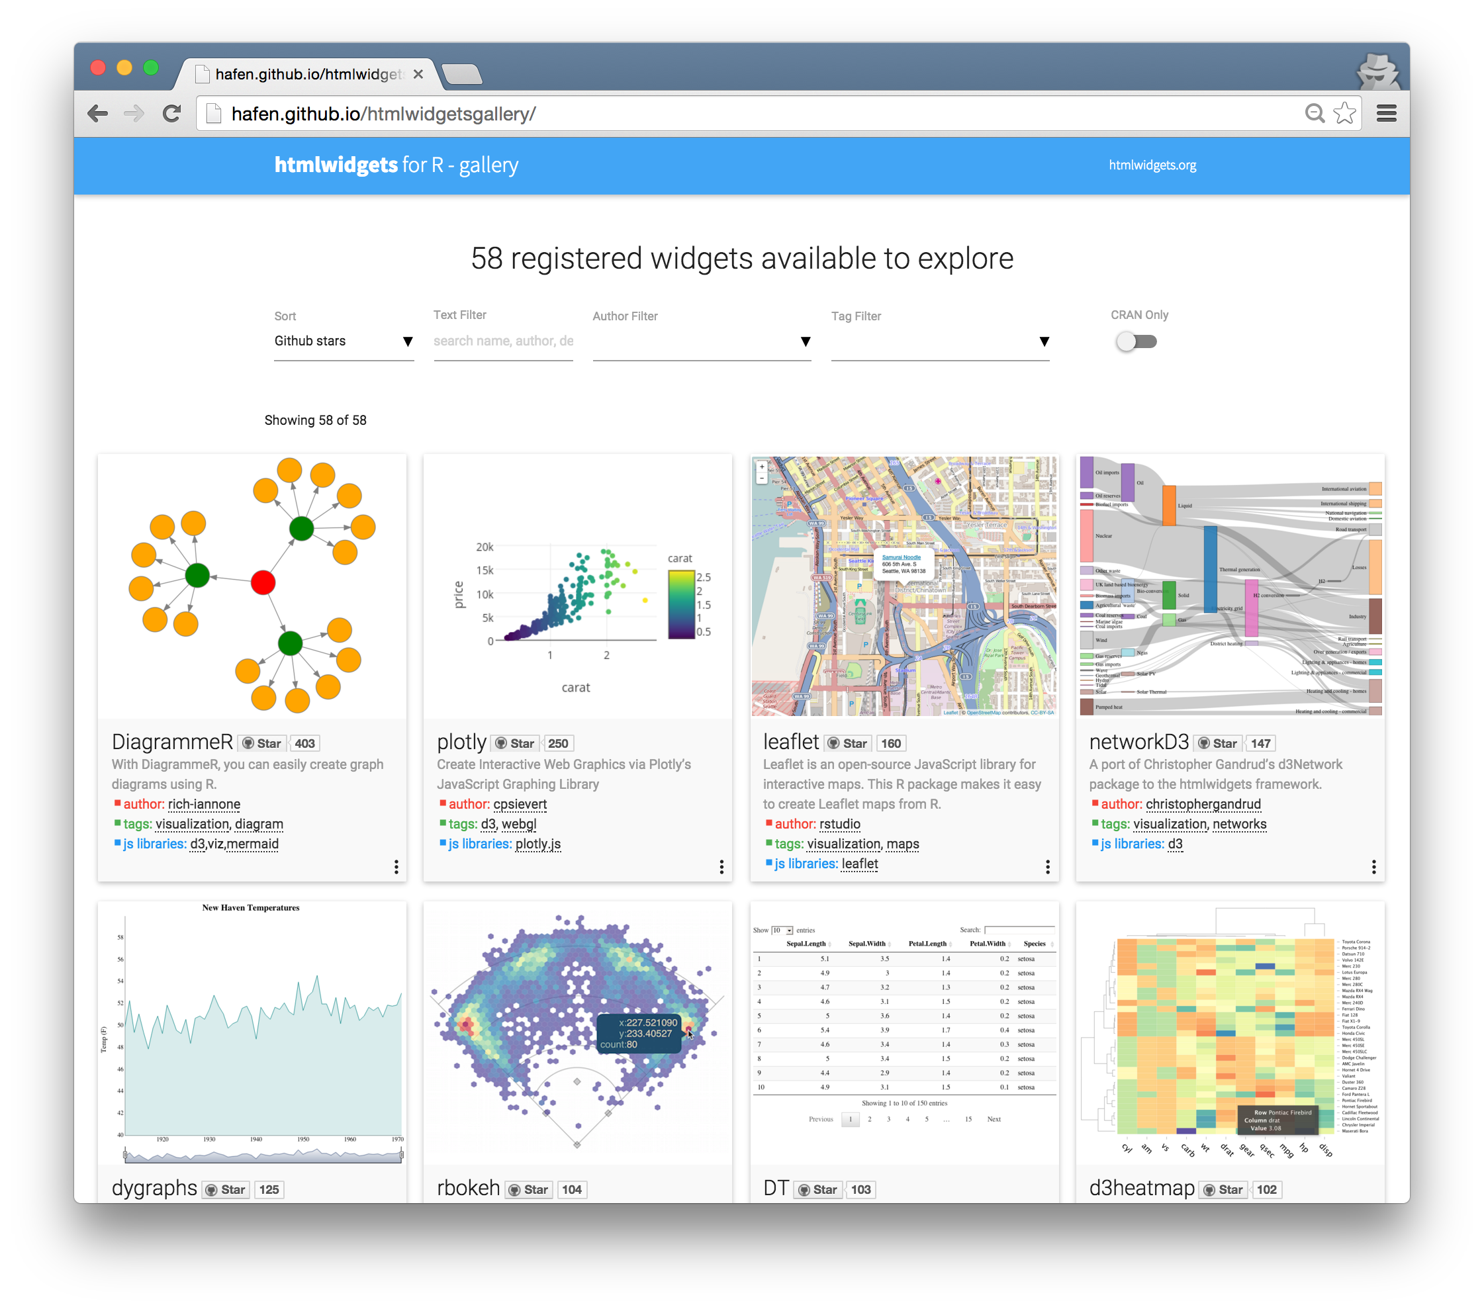
Task: Open Chrome's hamburger menu
Action: (x=1386, y=113)
